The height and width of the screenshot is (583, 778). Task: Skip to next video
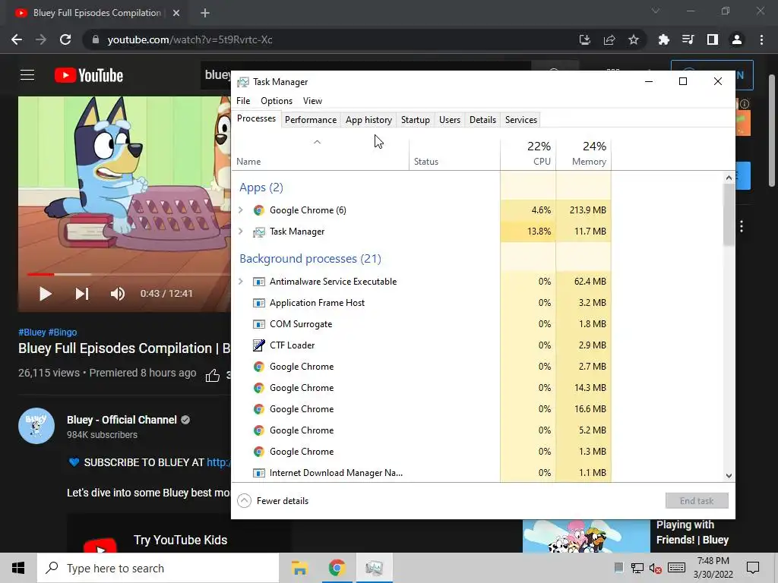pos(82,294)
